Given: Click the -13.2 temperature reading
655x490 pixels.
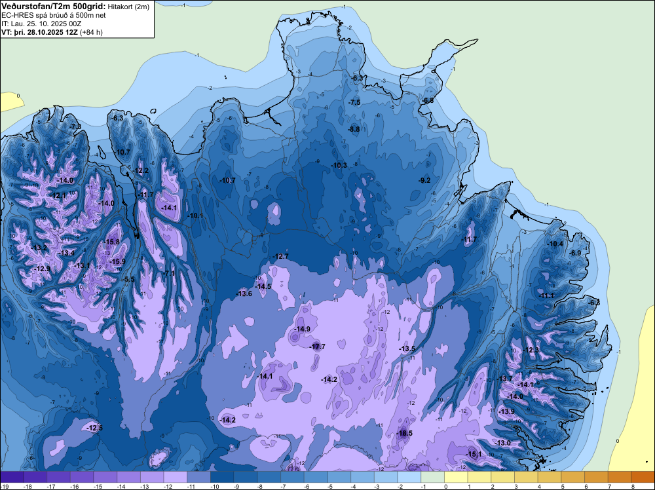Looking at the screenshot, I should 39,248.
